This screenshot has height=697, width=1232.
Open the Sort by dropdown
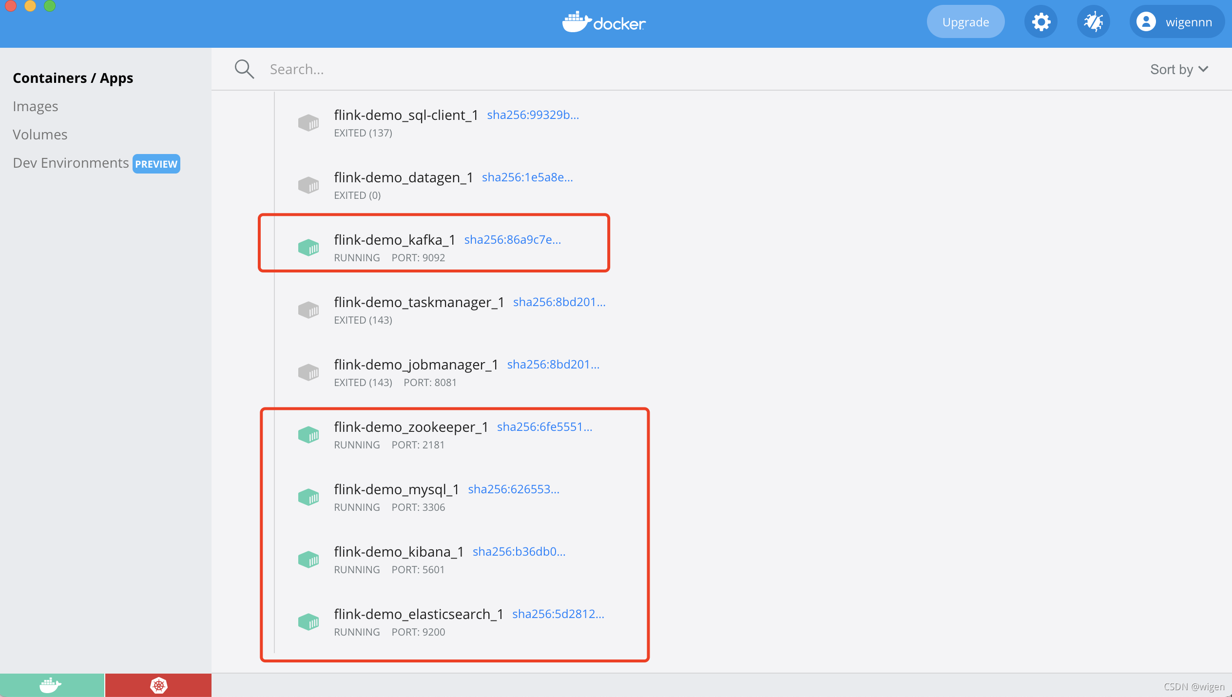tap(1179, 70)
